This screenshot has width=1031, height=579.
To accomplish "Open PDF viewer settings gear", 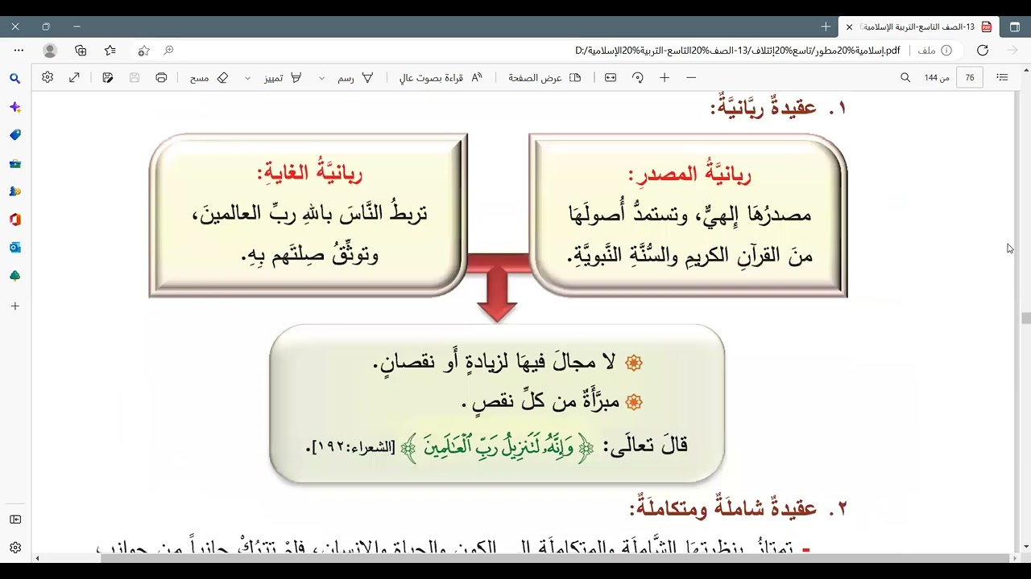I will [x=48, y=77].
